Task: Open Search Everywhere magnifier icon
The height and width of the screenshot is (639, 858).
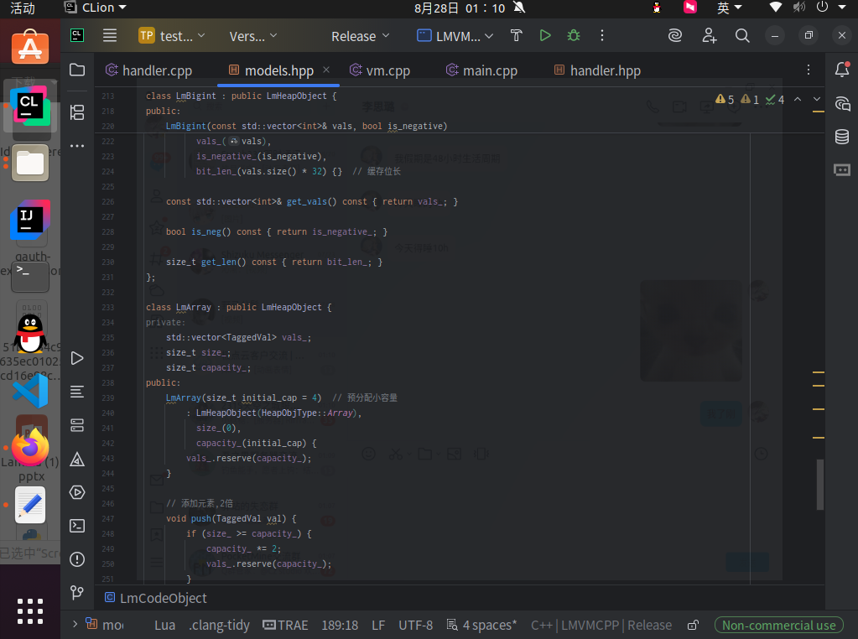Action: 742,35
